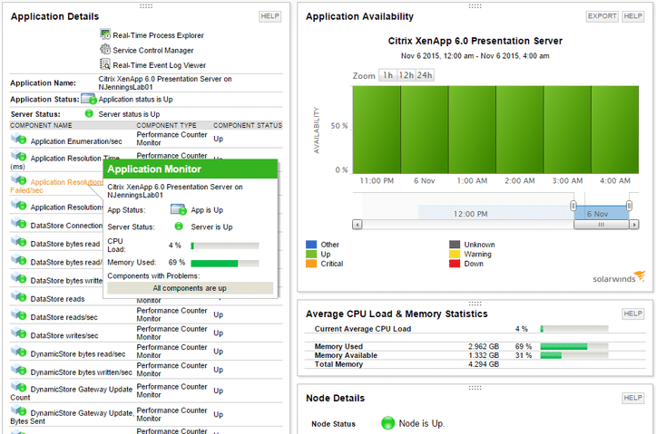
Task: Click the Real-Time Event Log Viewer icon
Action: tap(105, 64)
